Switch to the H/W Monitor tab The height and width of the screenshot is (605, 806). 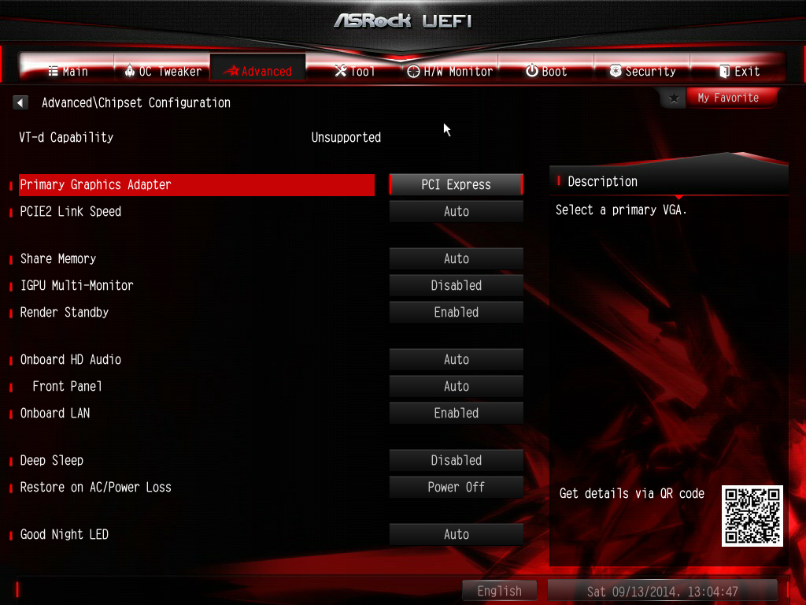tap(449, 71)
